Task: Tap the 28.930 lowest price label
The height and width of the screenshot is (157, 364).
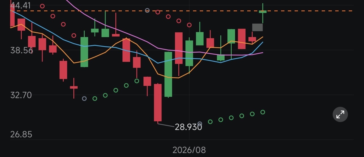Action: [x=188, y=127]
